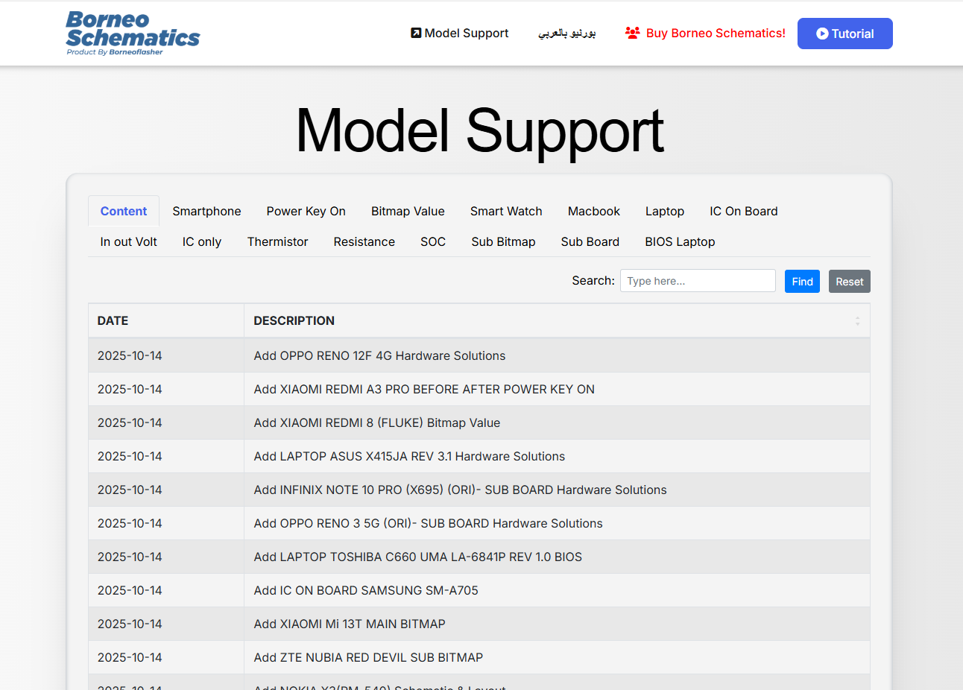The width and height of the screenshot is (963, 690).
Task: Click the Find search button
Action: (x=802, y=281)
